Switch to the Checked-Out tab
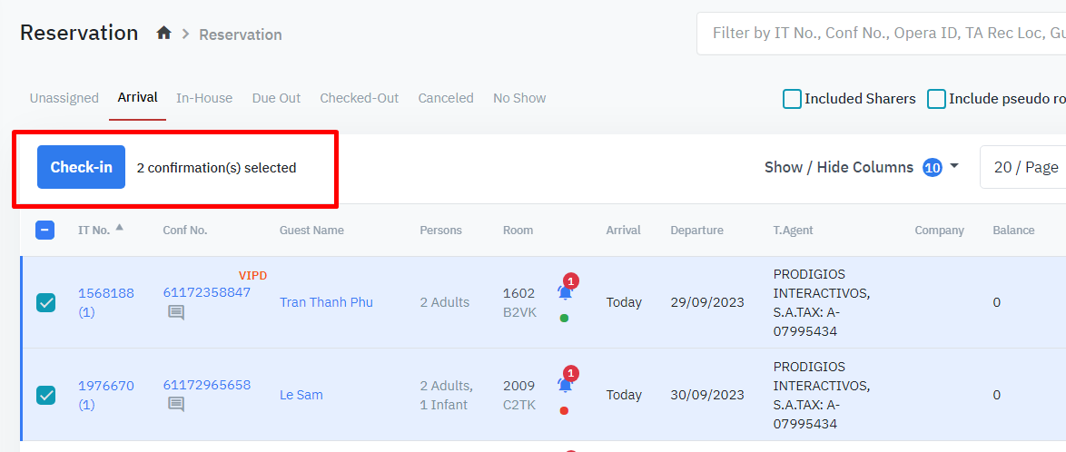The height and width of the screenshot is (452, 1066). click(360, 98)
